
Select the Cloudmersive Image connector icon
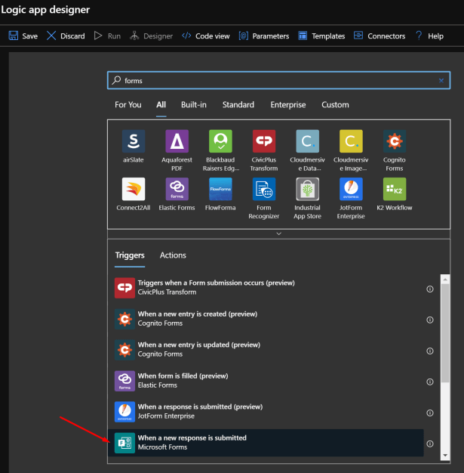pos(351,141)
